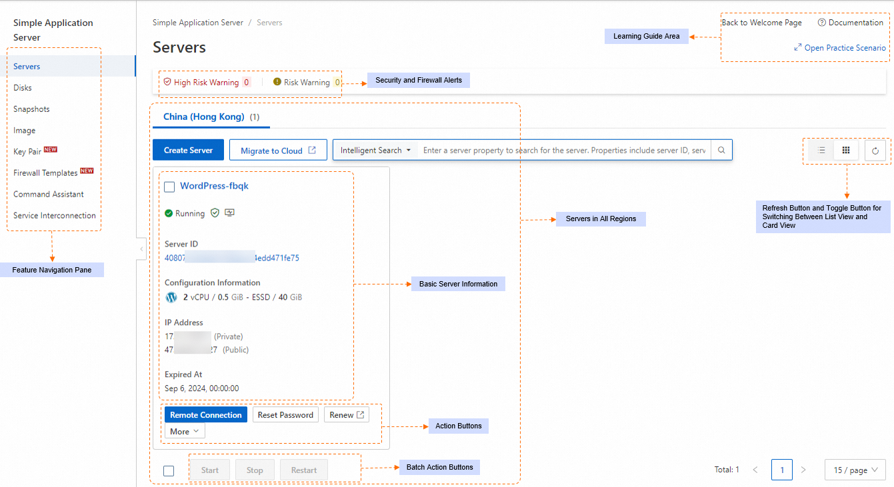The image size is (894, 487).
Task: Select the WordPress-fbqk server checkbox
Action: [169, 187]
